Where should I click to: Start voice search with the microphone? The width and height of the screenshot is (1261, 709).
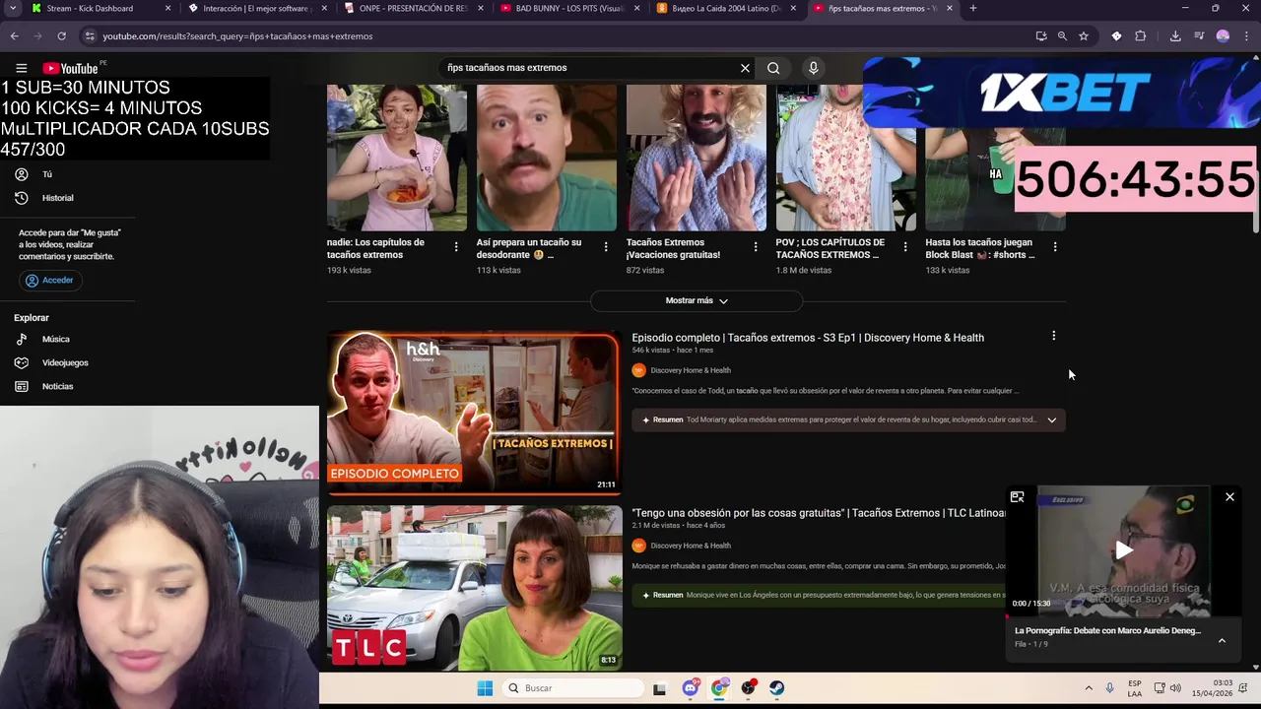click(x=813, y=68)
